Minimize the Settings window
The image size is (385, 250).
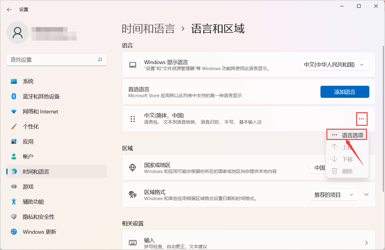pyautogui.click(x=342, y=6)
